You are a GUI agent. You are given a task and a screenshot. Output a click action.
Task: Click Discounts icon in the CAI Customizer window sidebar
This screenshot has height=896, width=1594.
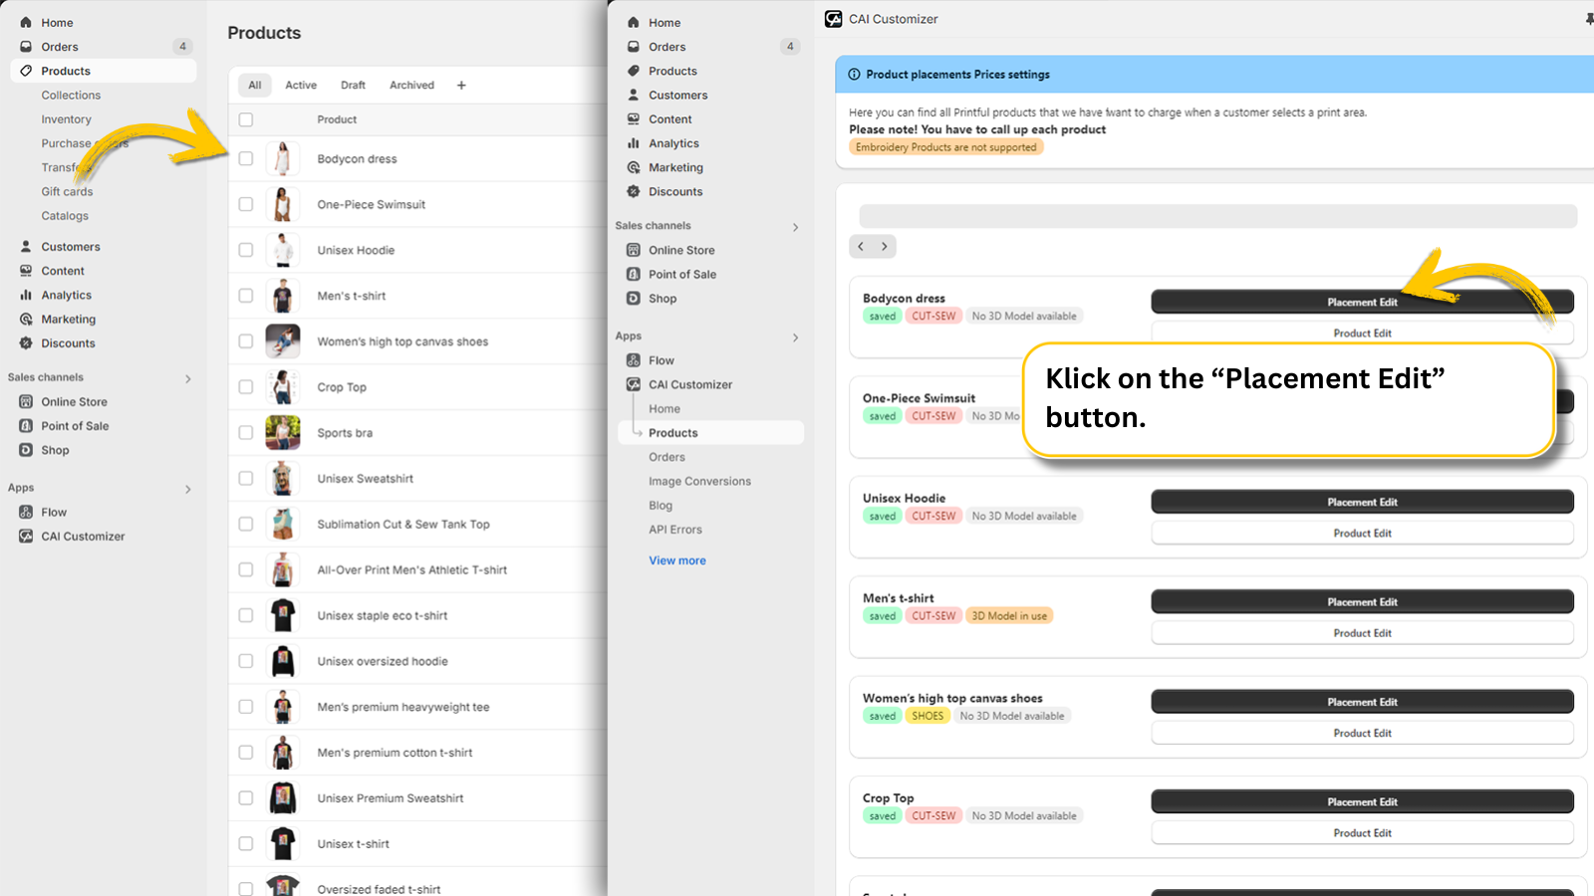tap(634, 192)
